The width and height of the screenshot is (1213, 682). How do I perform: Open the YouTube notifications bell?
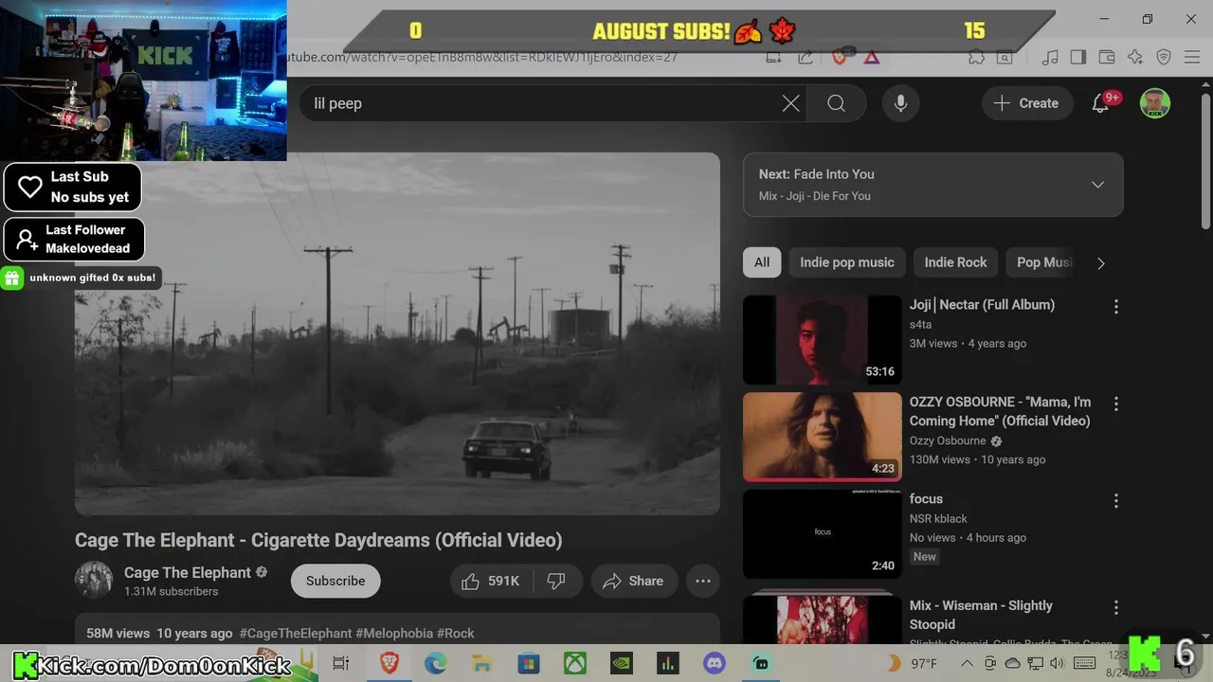pos(1100,103)
